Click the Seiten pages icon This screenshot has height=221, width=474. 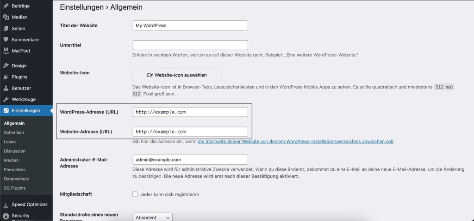pyautogui.click(x=6, y=28)
